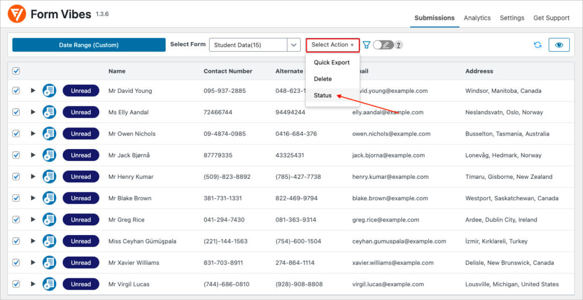This screenshot has height=300, width=583.
Task: Click the eye column visibility button
Action: pyautogui.click(x=559, y=45)
